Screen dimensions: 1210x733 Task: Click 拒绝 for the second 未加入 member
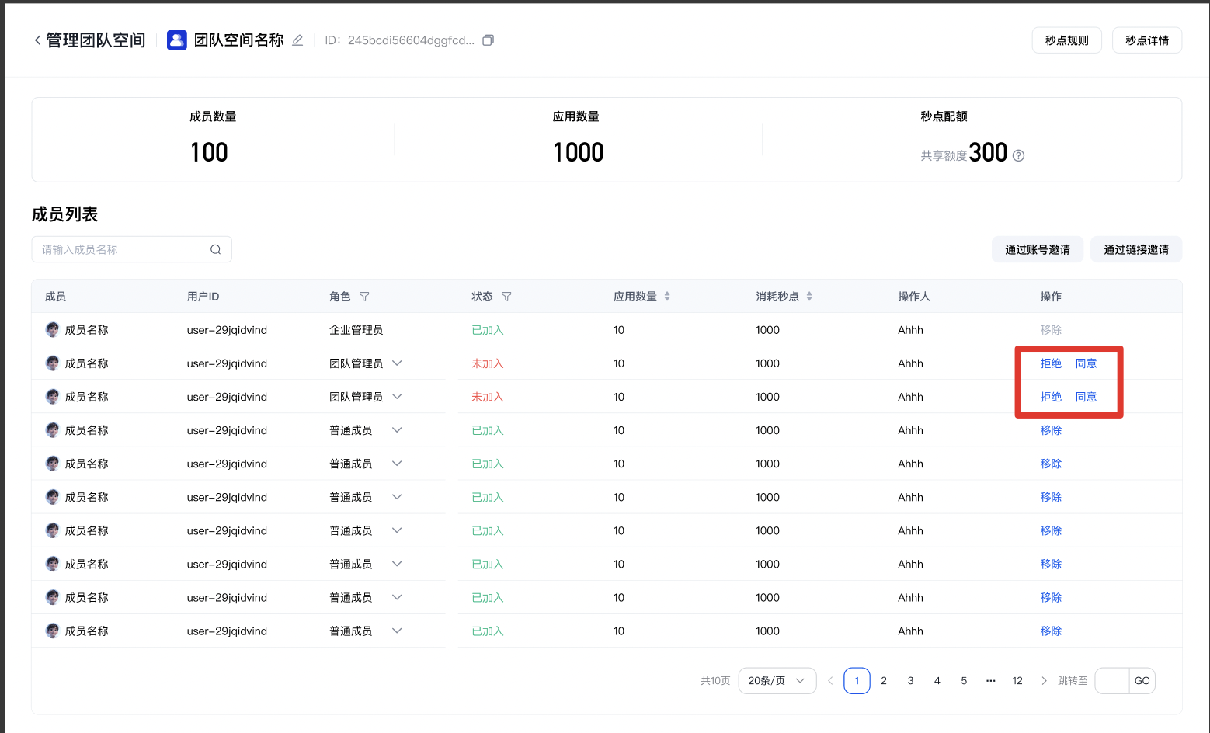1051,397
